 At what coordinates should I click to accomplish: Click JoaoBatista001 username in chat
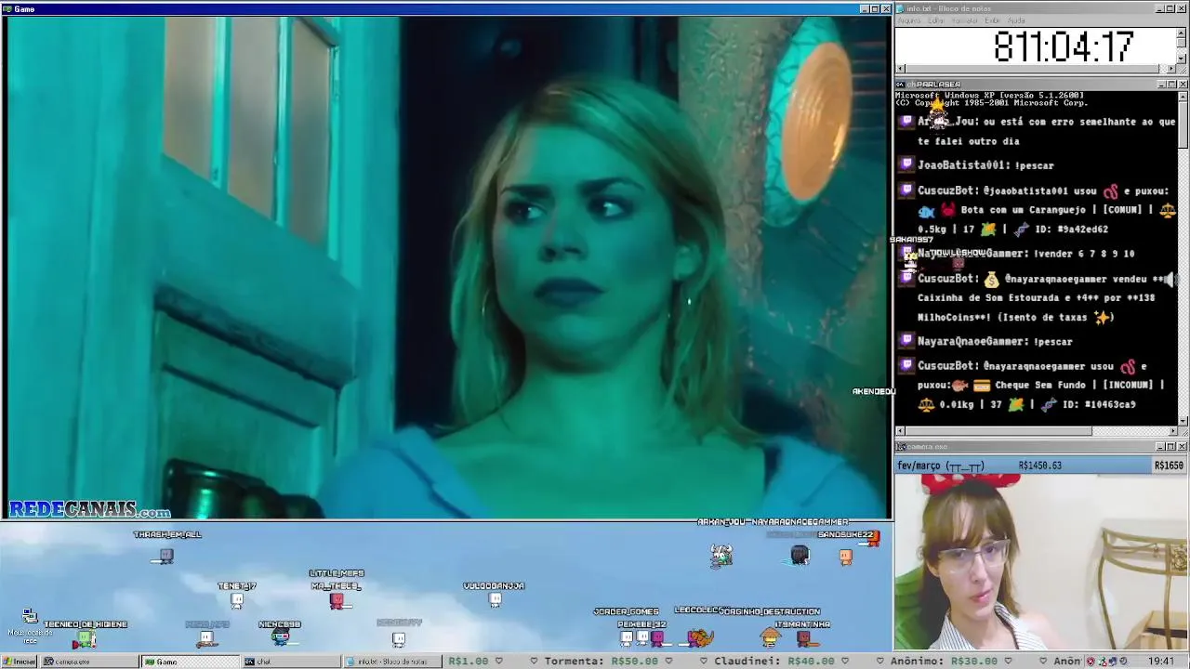coord(963,165)
